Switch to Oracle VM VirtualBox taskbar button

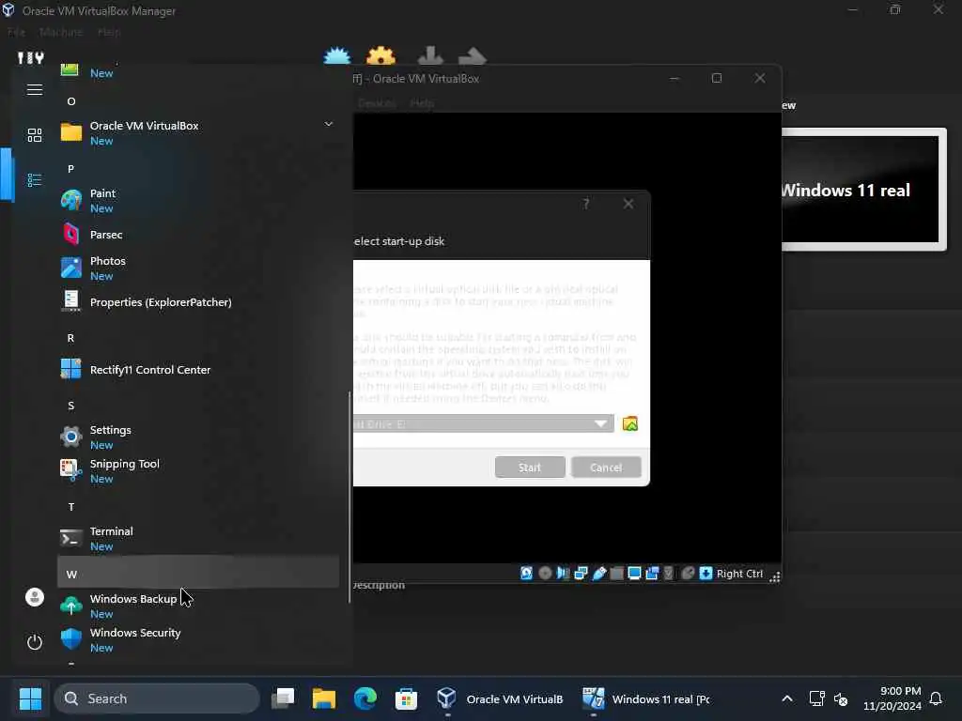500,698
